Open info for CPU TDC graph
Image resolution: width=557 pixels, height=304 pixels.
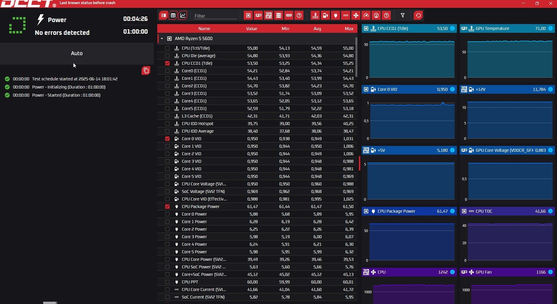tap(550, 211)
